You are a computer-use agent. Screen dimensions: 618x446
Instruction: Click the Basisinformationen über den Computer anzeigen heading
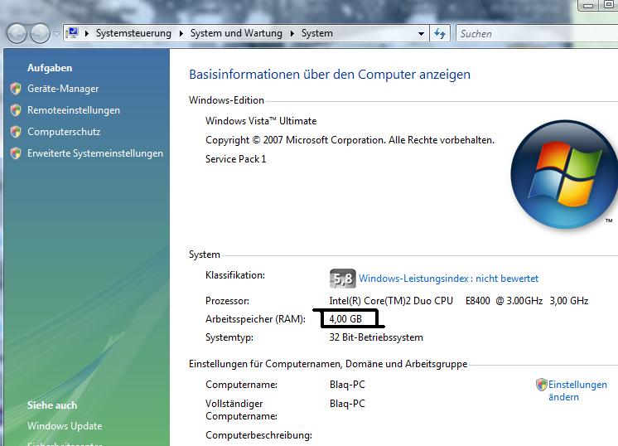tap(330, 75)
